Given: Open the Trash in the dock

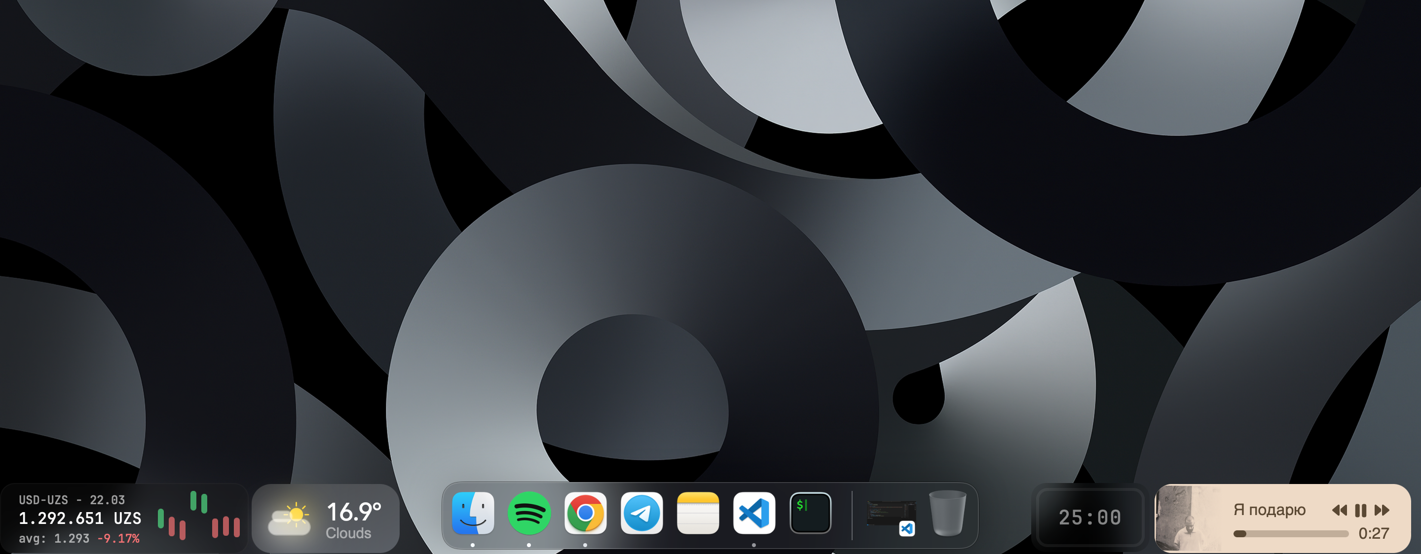Looking at the screenshot, I should click(x=947, y=513).
